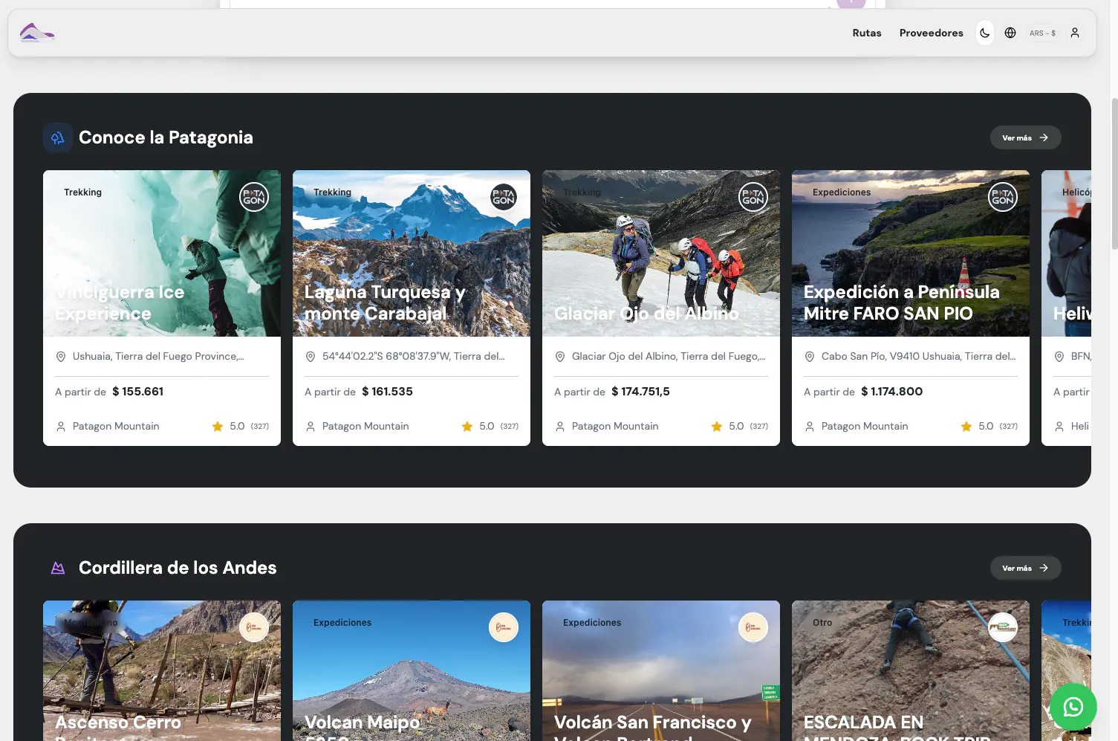Click Patagon Mountain provider on the $ 155.661 card

click(116, 427)
